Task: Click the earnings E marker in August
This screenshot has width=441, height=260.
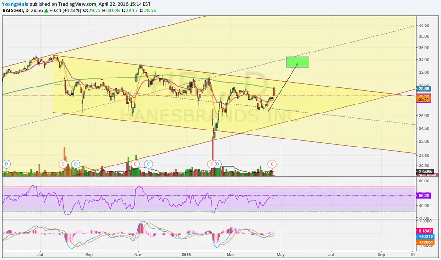Action: [x=63, y=164]
